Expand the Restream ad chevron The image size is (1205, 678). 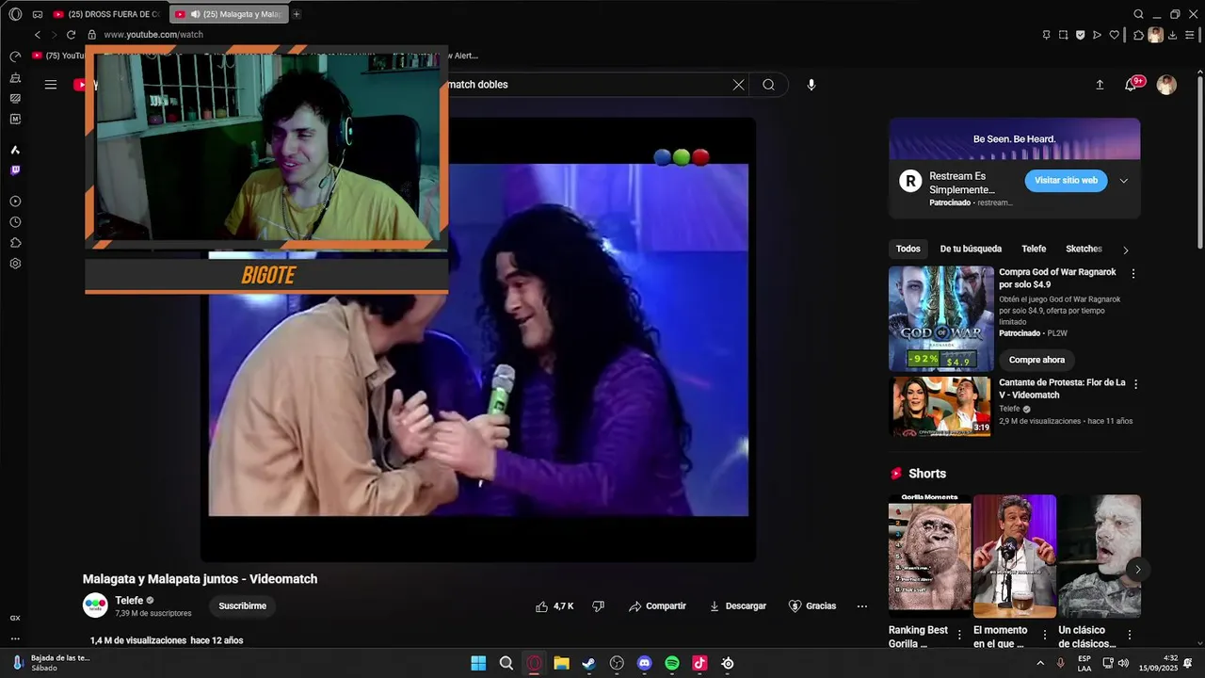[1123, 181]
